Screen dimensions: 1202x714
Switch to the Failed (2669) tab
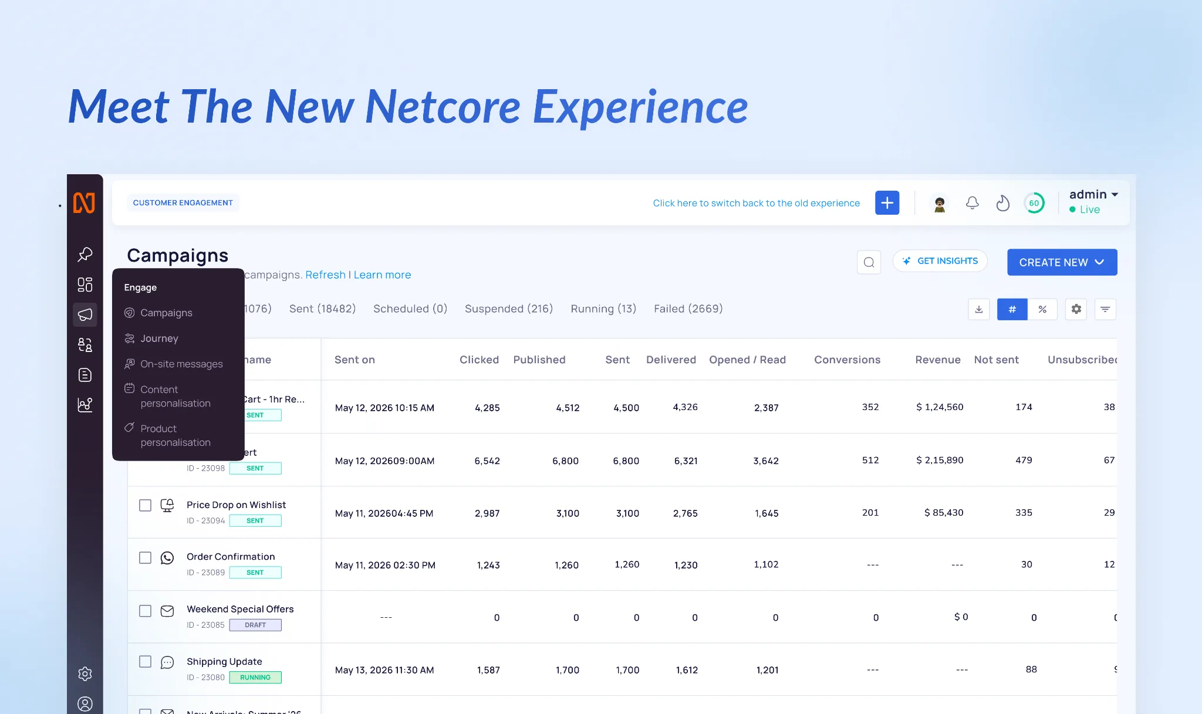pyautogui.click(x=688, y=309)
